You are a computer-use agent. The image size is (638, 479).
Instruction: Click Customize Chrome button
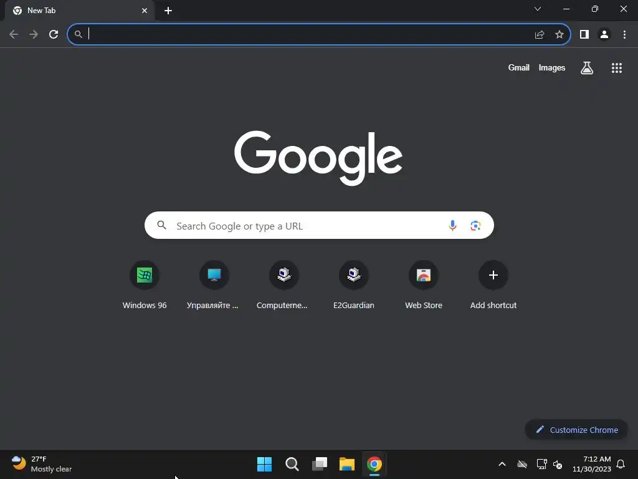pos(576,430)
